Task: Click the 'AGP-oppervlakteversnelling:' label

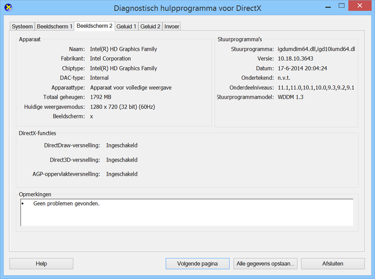Action: coord(66,174)
